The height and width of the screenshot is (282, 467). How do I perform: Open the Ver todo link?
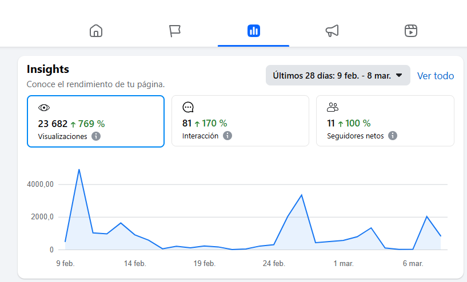tap(436, 76)
